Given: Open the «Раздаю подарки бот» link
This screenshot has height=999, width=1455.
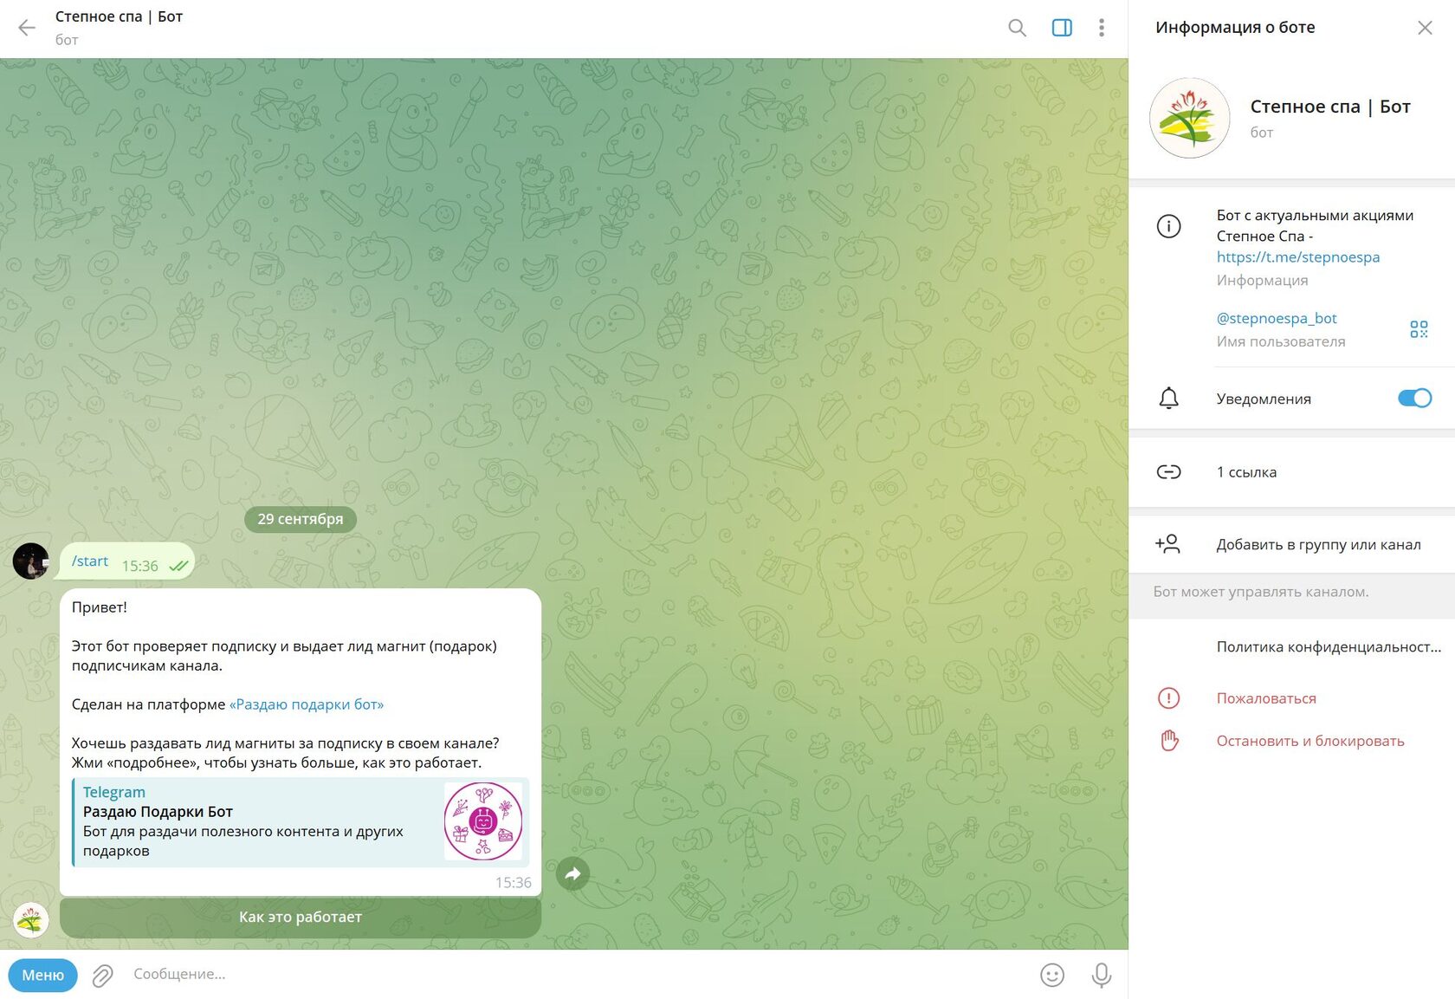Looking at the screenshot, I should click(307, 704).
